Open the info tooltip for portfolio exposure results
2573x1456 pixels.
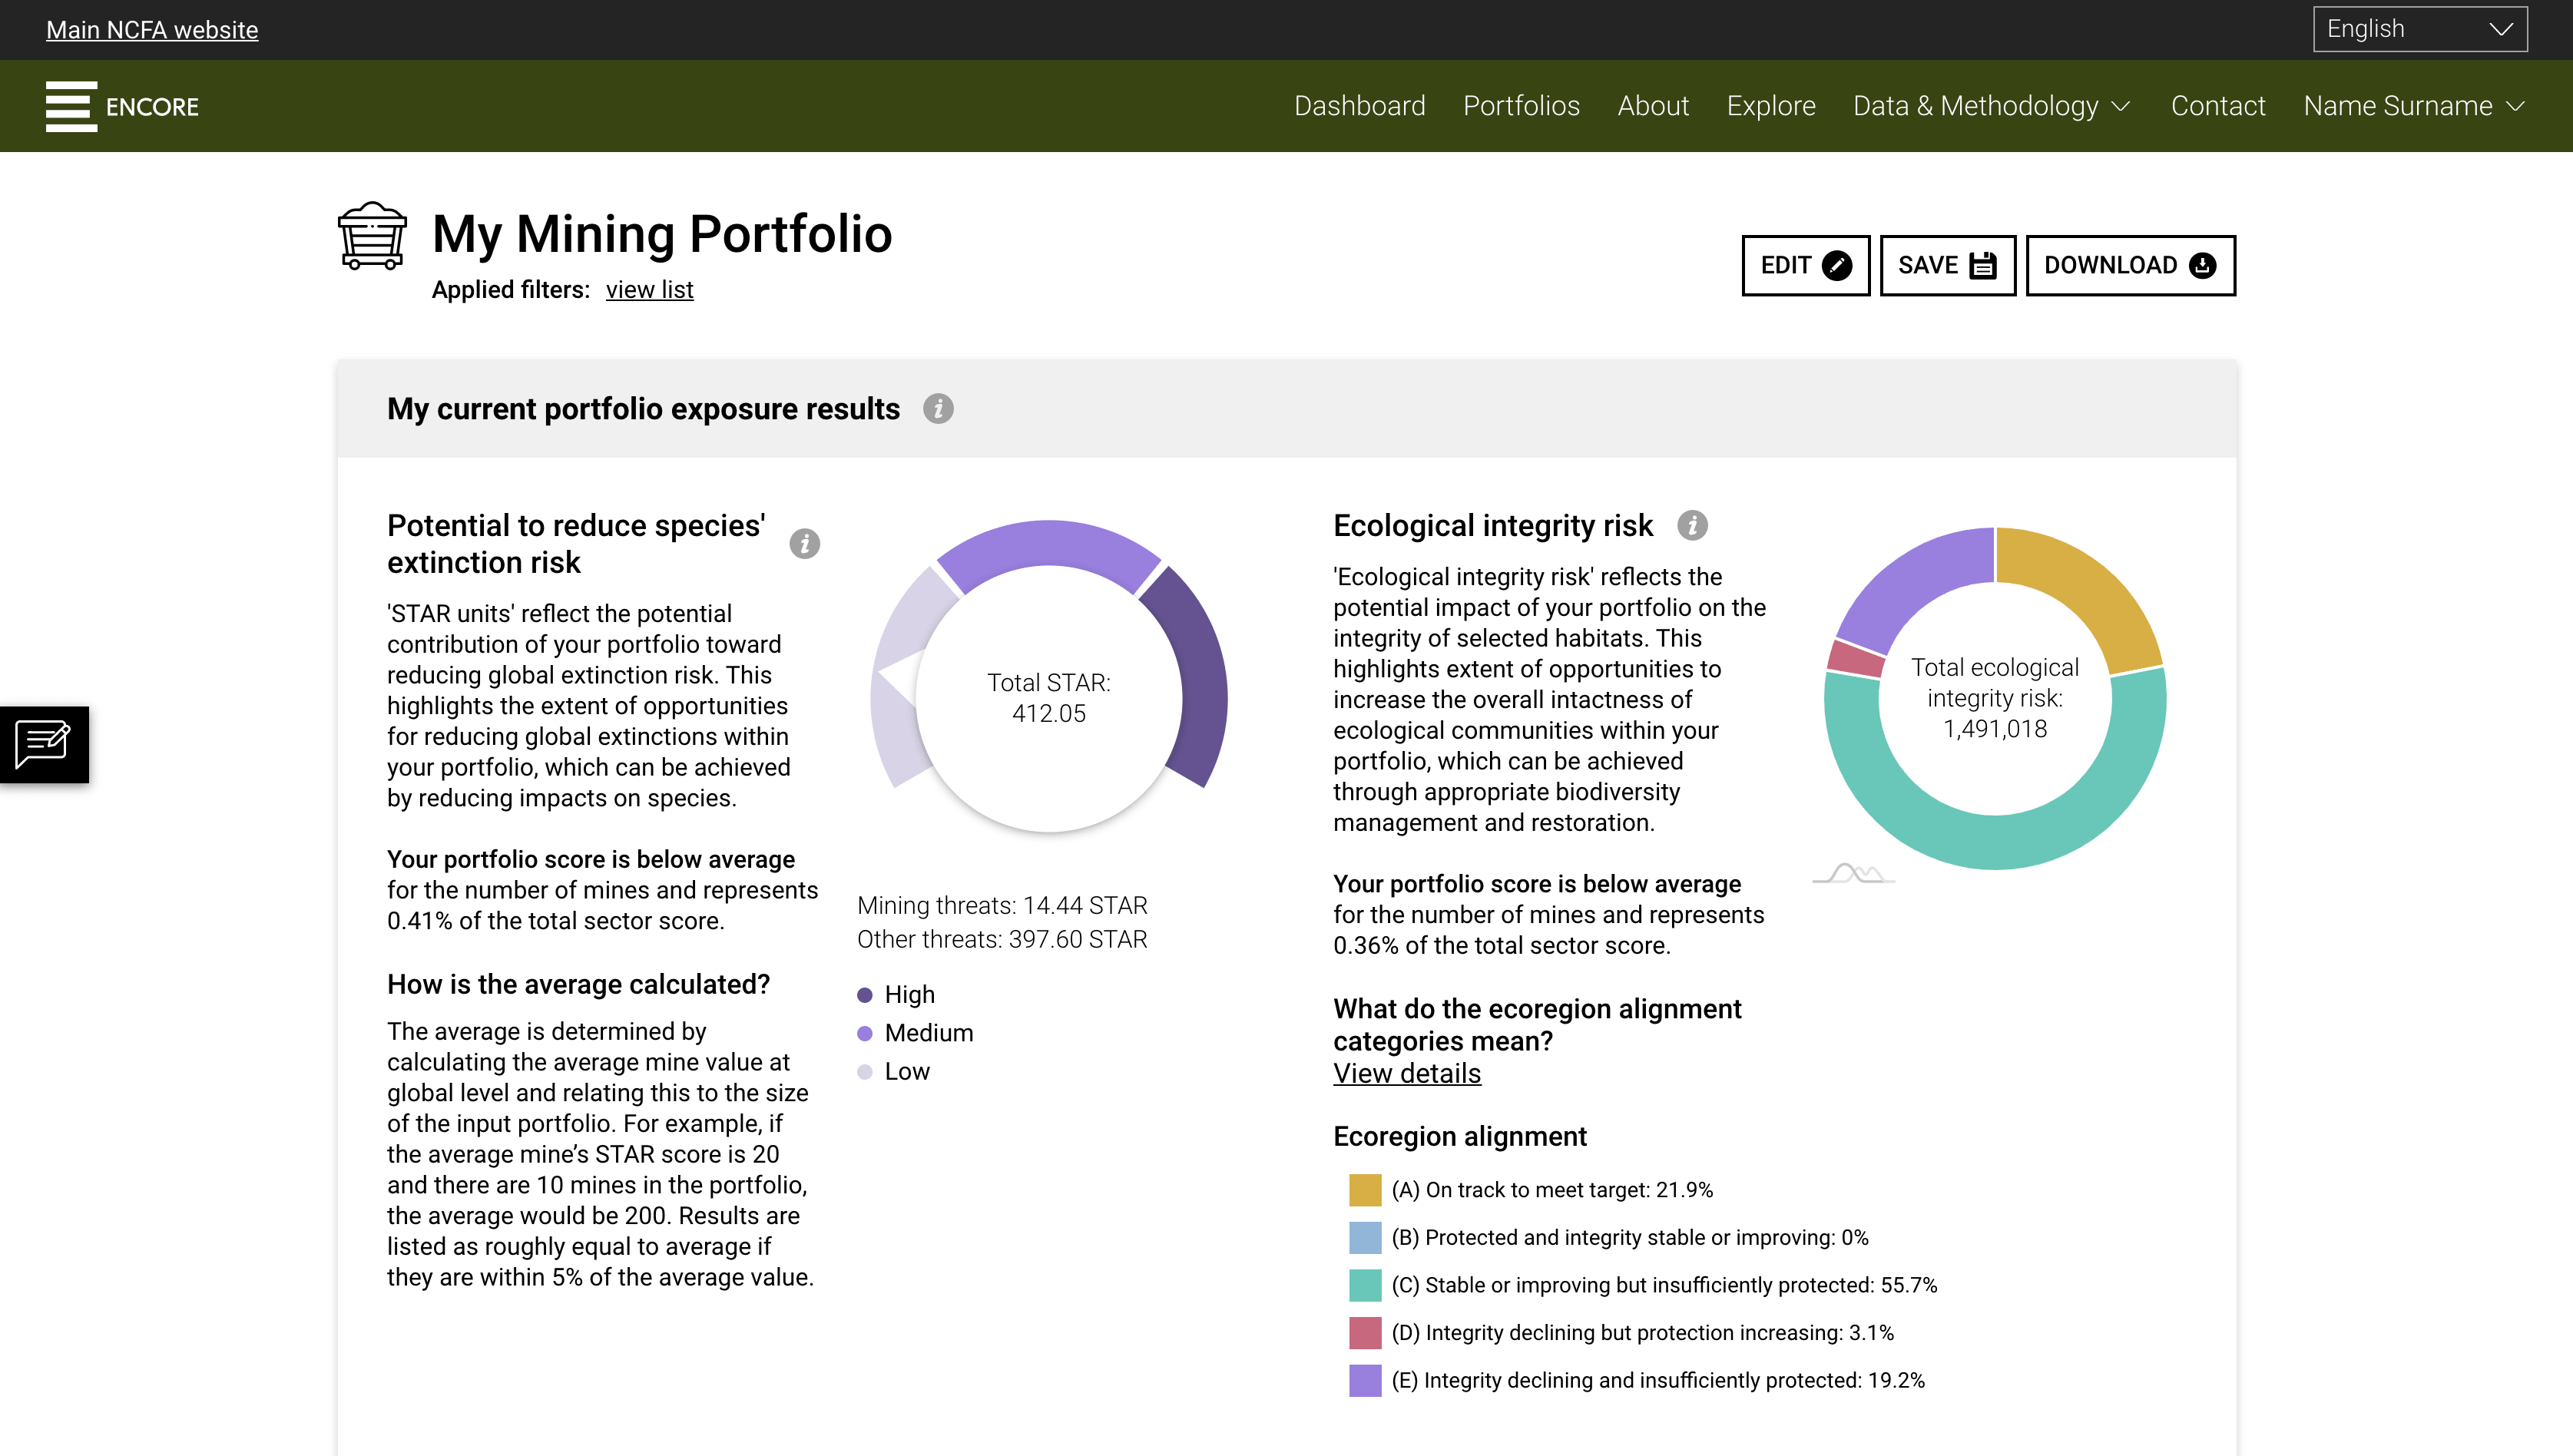(938, 408)
